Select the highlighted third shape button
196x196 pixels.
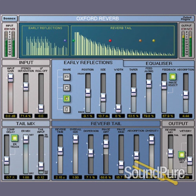point(66,98)
